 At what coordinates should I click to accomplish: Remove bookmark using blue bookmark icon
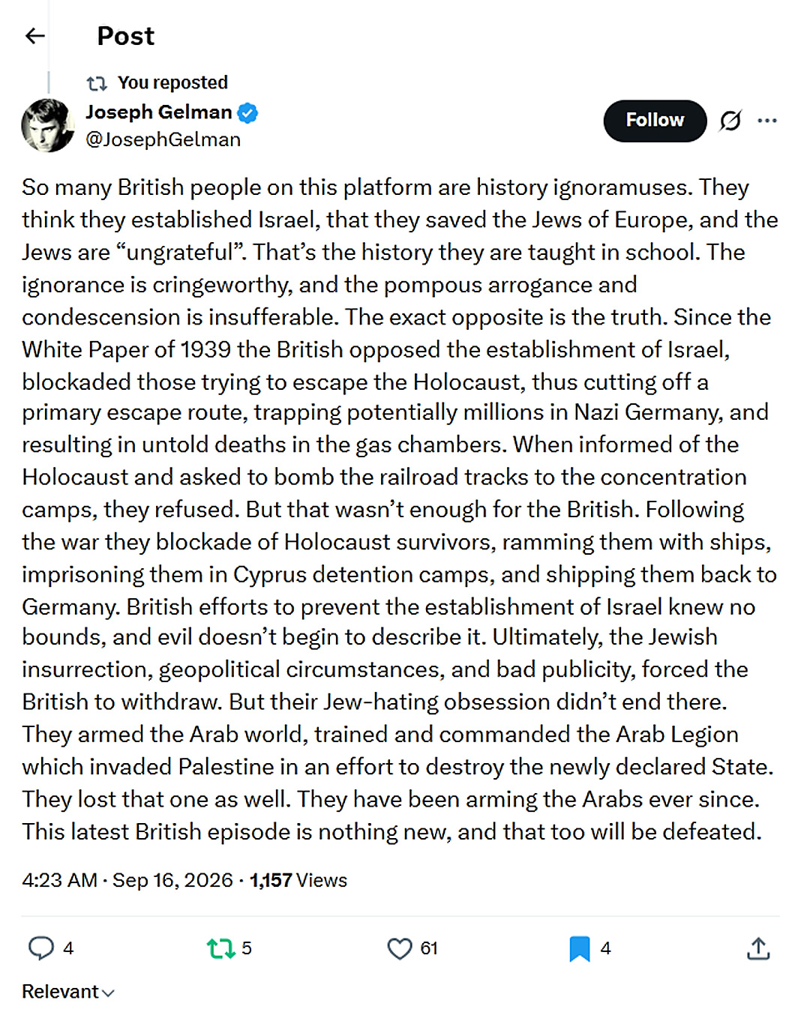[x=580, y=948]
